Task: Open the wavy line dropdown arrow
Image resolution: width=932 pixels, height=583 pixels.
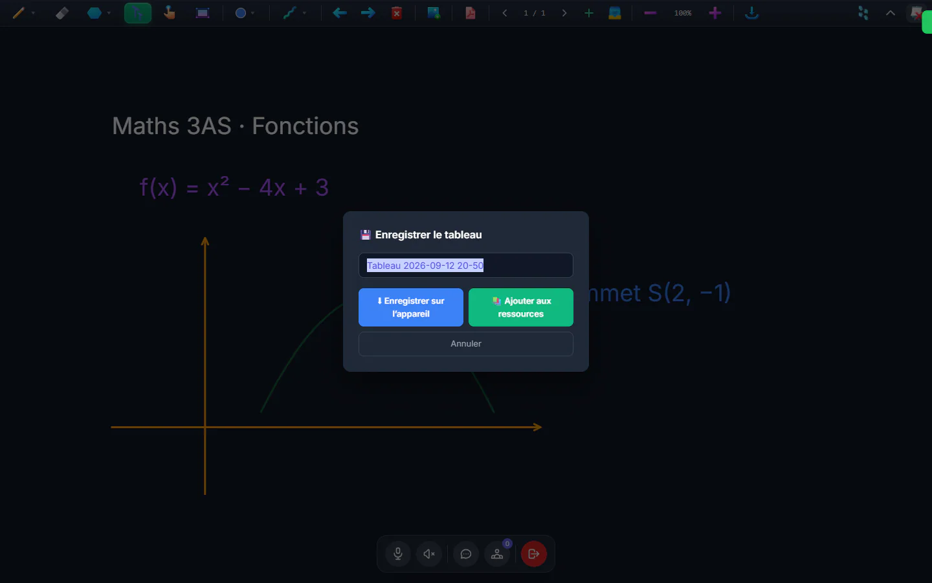Action: (x=304, y=13)
